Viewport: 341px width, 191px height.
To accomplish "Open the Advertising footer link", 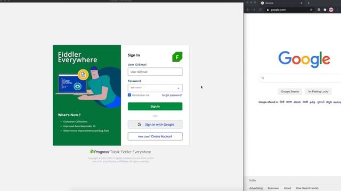I will [256, 188].
